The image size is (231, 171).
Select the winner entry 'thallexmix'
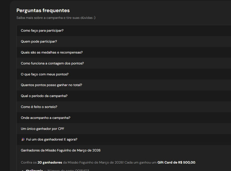point(34,170)
